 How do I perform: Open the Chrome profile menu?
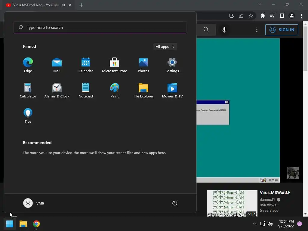click(292, 16)
